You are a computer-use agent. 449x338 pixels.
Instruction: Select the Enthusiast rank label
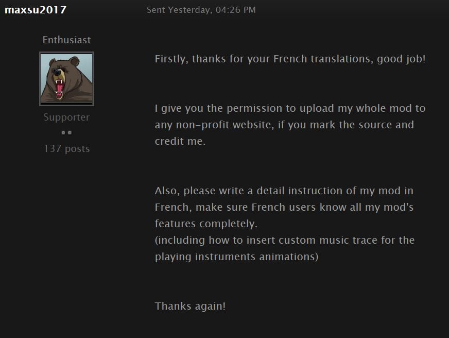pos(66,40)
